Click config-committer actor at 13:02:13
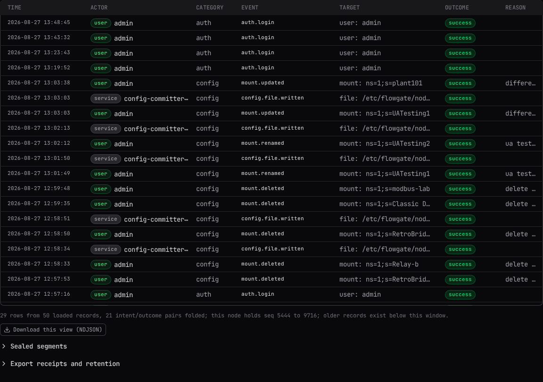 pos(156,129)
